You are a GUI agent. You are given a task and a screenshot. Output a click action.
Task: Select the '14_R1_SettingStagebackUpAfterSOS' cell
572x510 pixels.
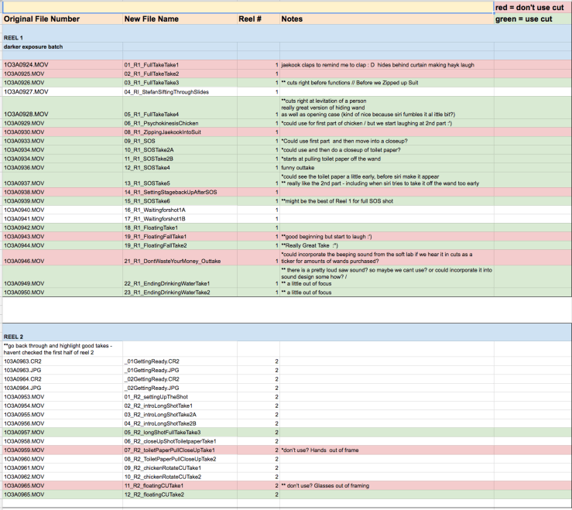pyautogui.click(x=170, y=192)
